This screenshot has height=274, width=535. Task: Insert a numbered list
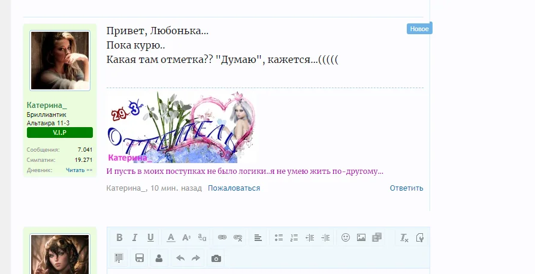point(294,237)
